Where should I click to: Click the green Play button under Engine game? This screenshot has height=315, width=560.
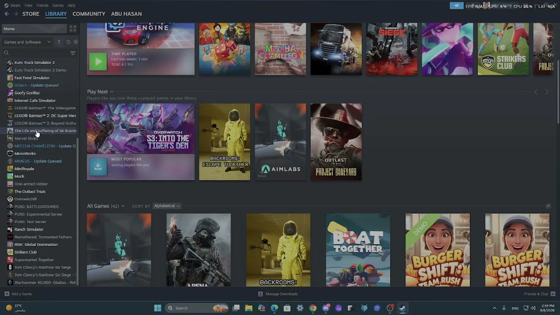click(x=98, y=62)
